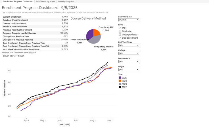Viewport: 209px width, 129px height.
Task: Click the purple 2025 legend swatch
Action: click(x=120, y=78)
